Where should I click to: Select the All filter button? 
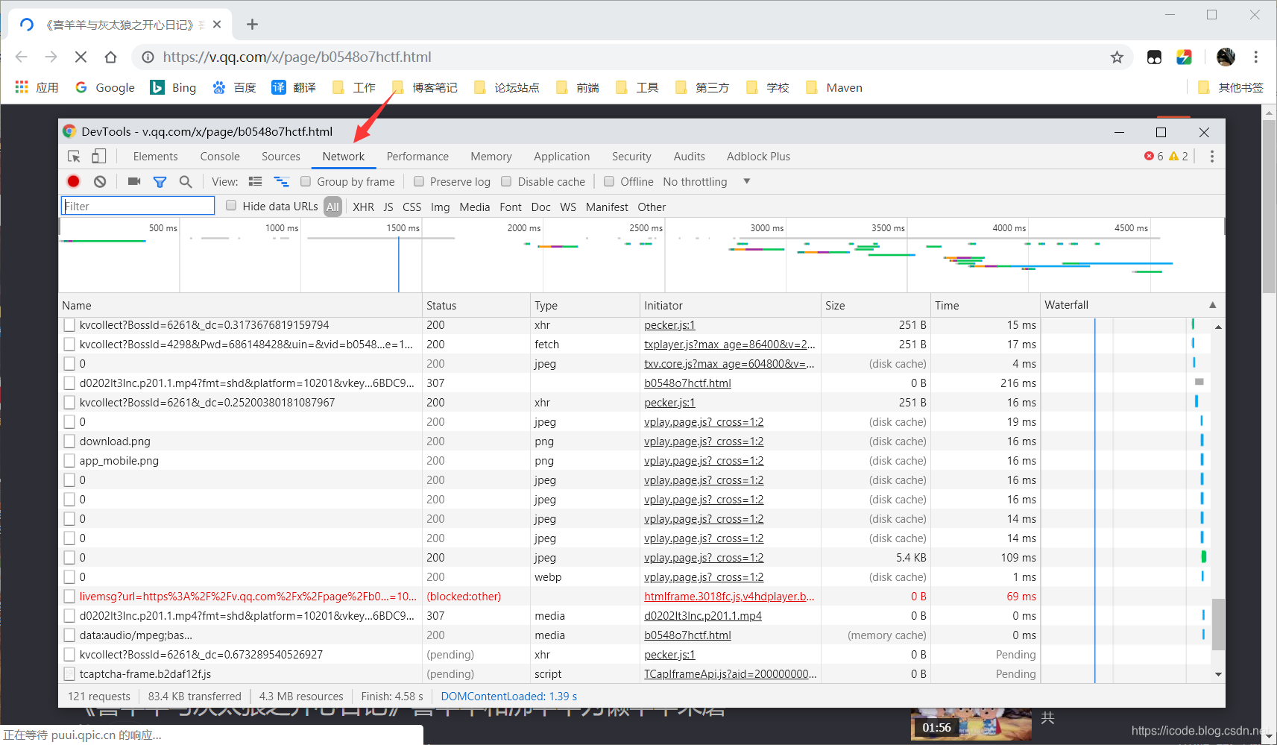coord(332,207)
